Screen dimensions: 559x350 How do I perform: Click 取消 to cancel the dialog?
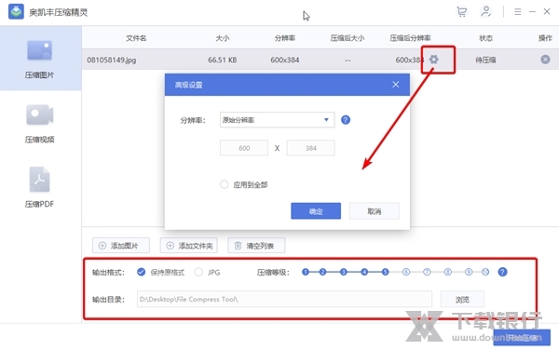click(375, 211)
